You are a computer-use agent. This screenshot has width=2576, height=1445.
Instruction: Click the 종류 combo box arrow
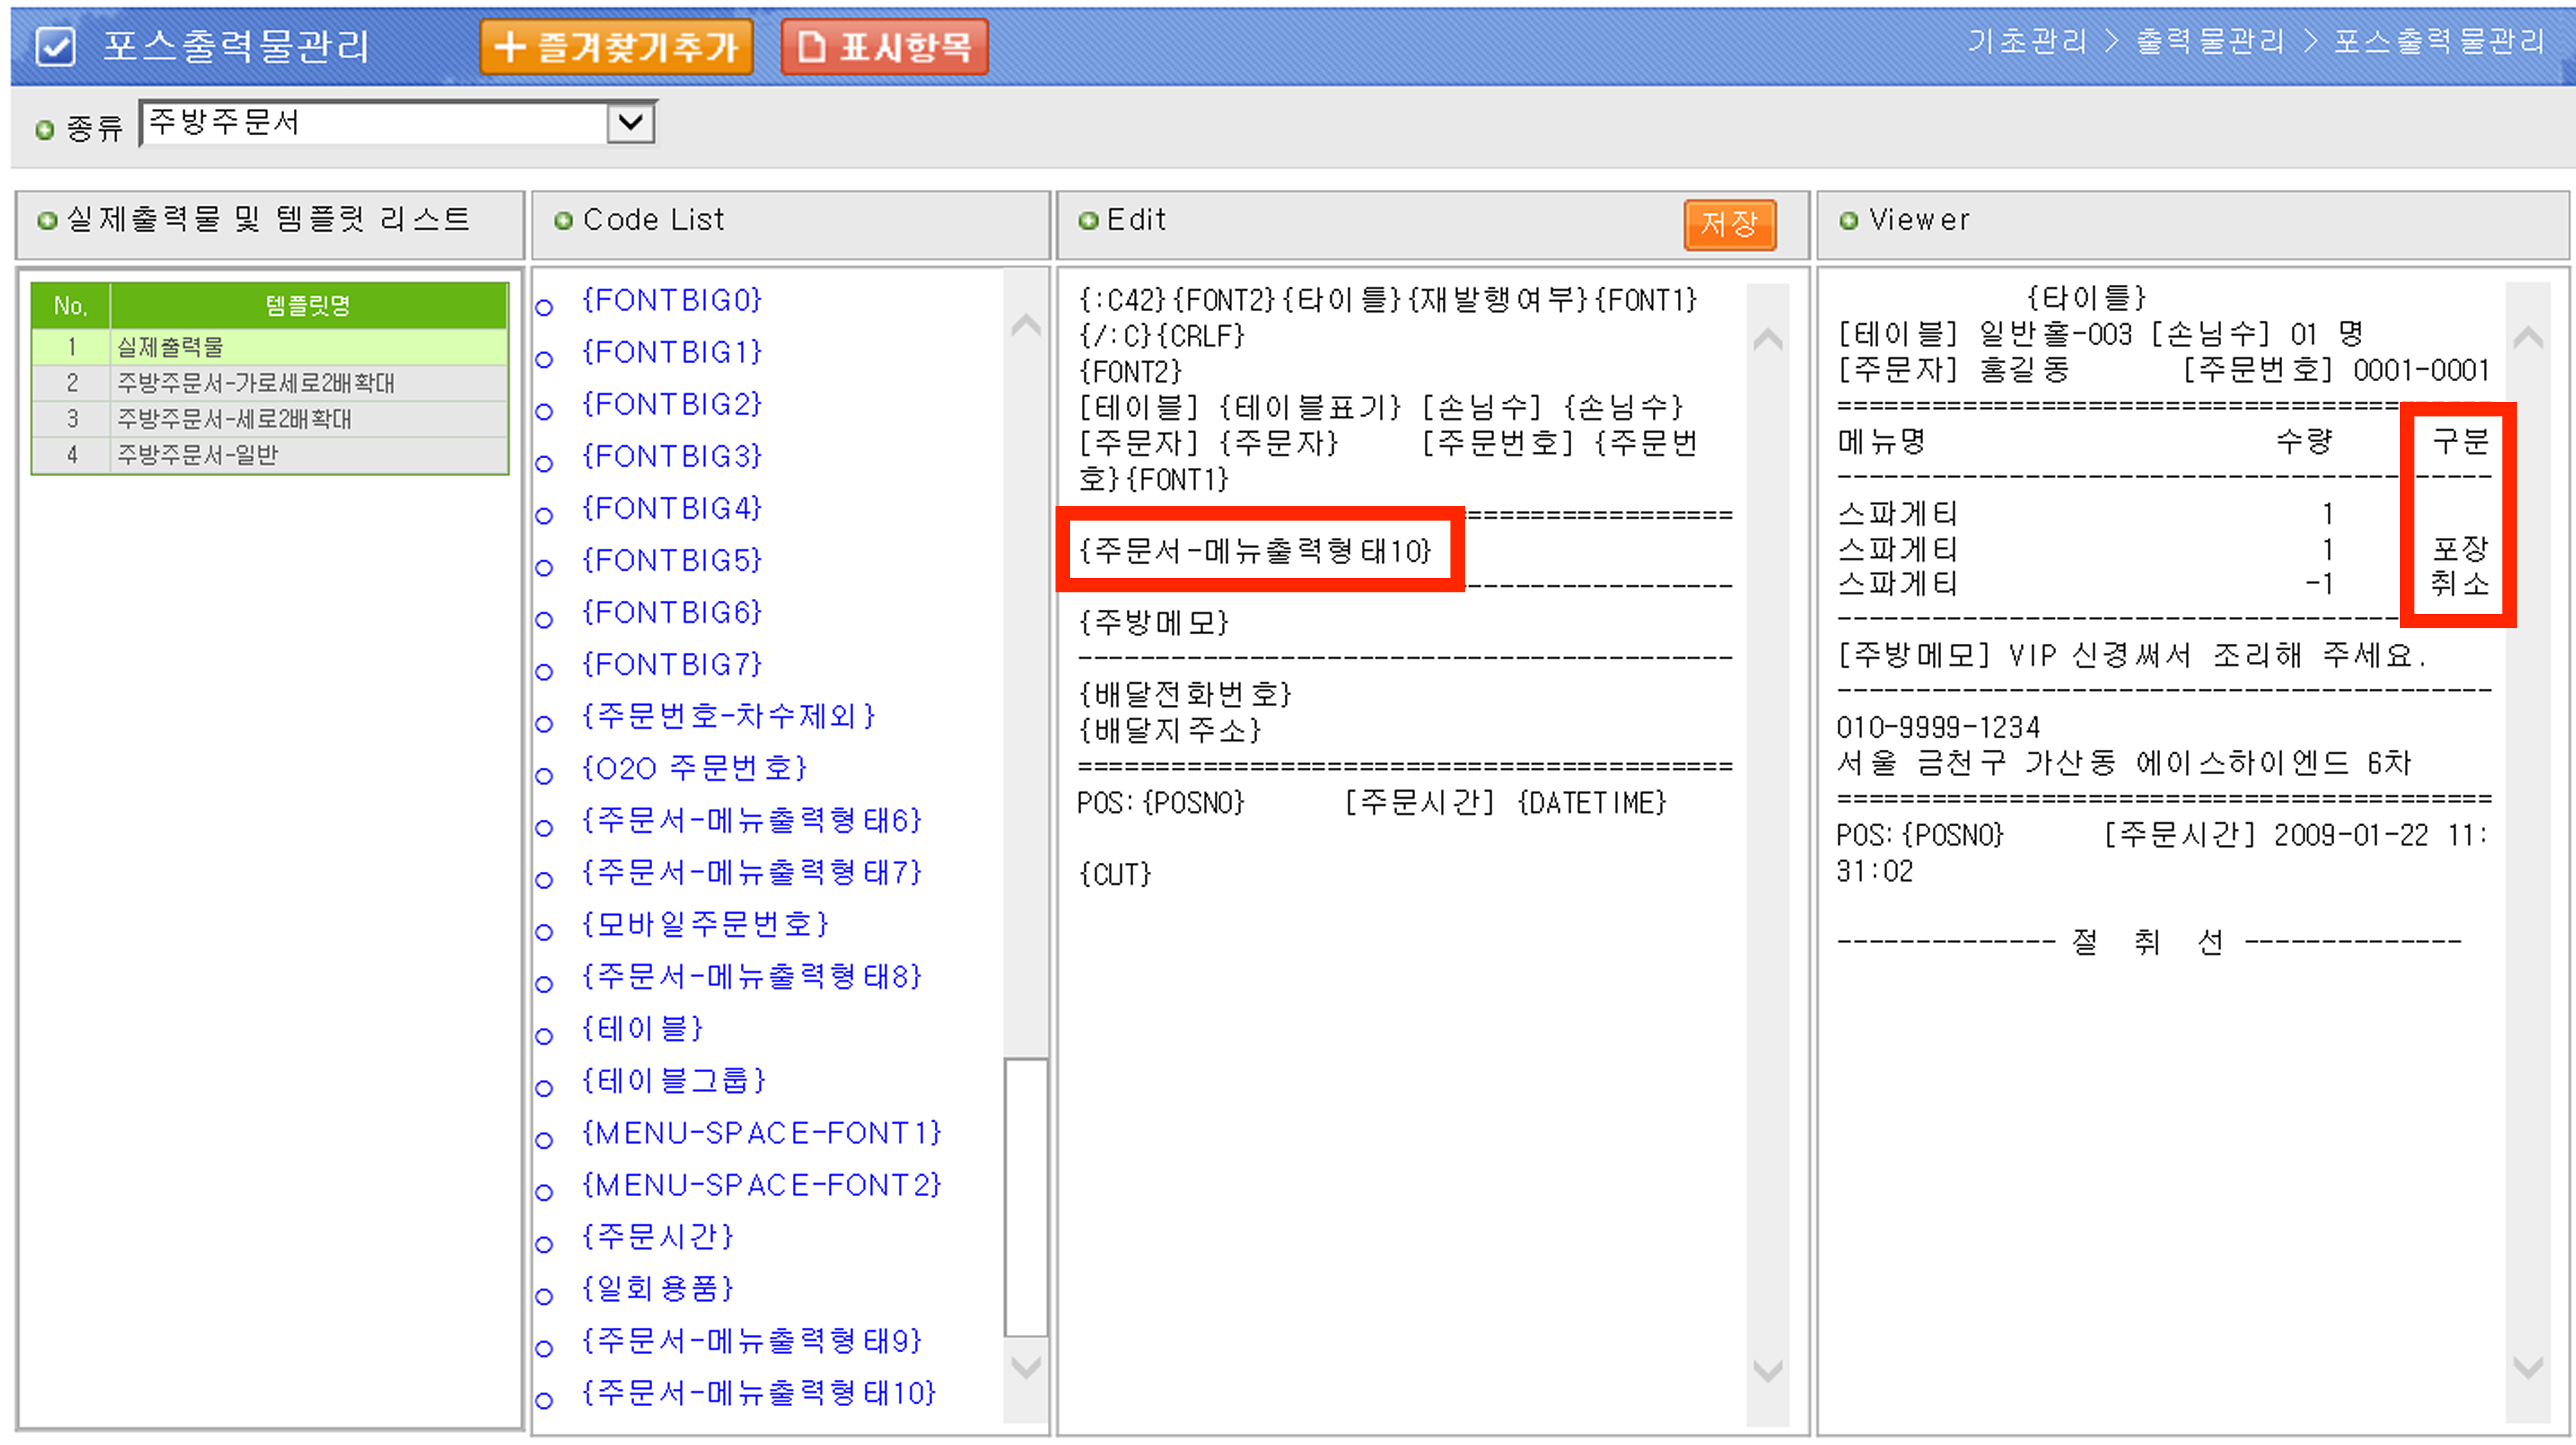tap(630, 123)
